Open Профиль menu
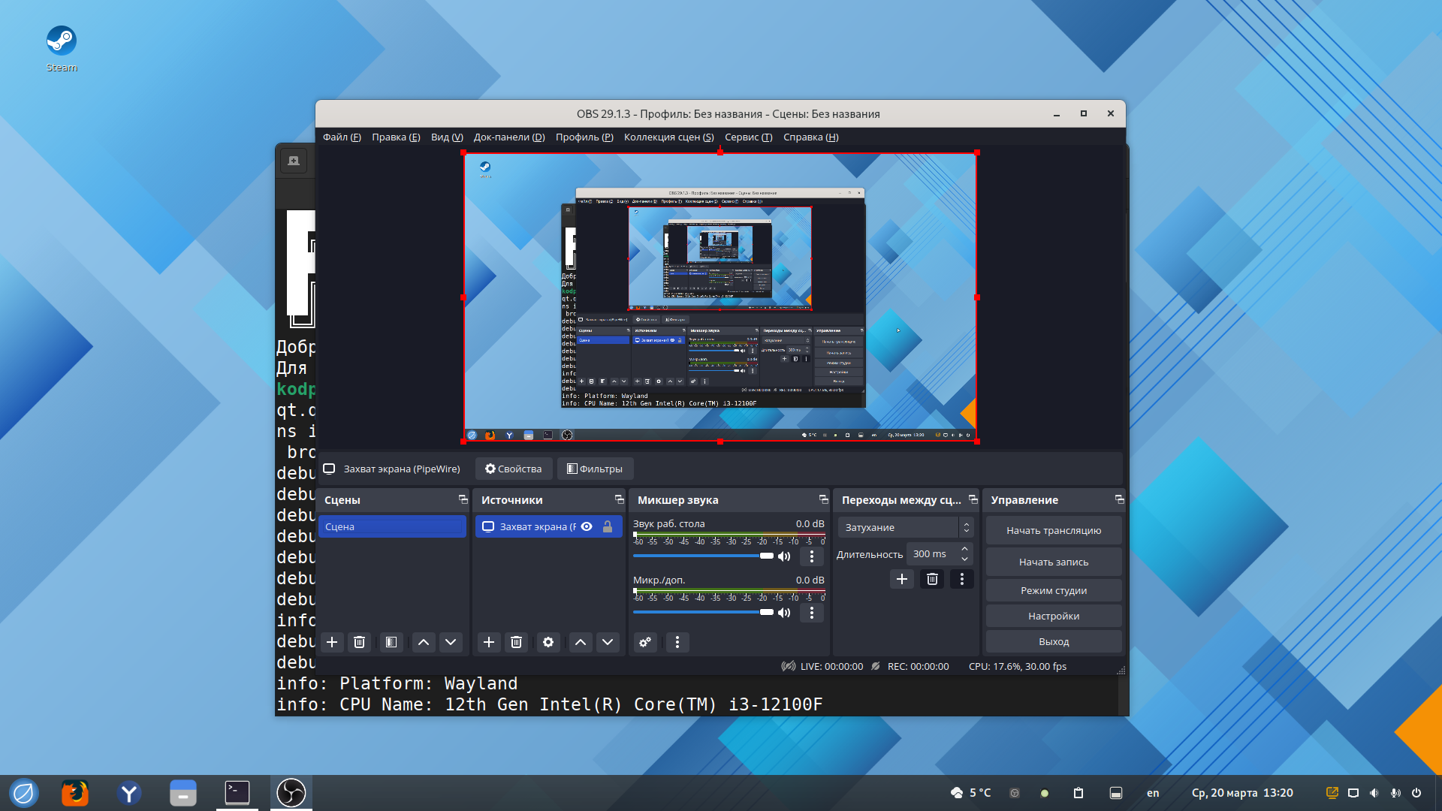The height and width of the screenshot is (811, 1442). pos(584,137)
